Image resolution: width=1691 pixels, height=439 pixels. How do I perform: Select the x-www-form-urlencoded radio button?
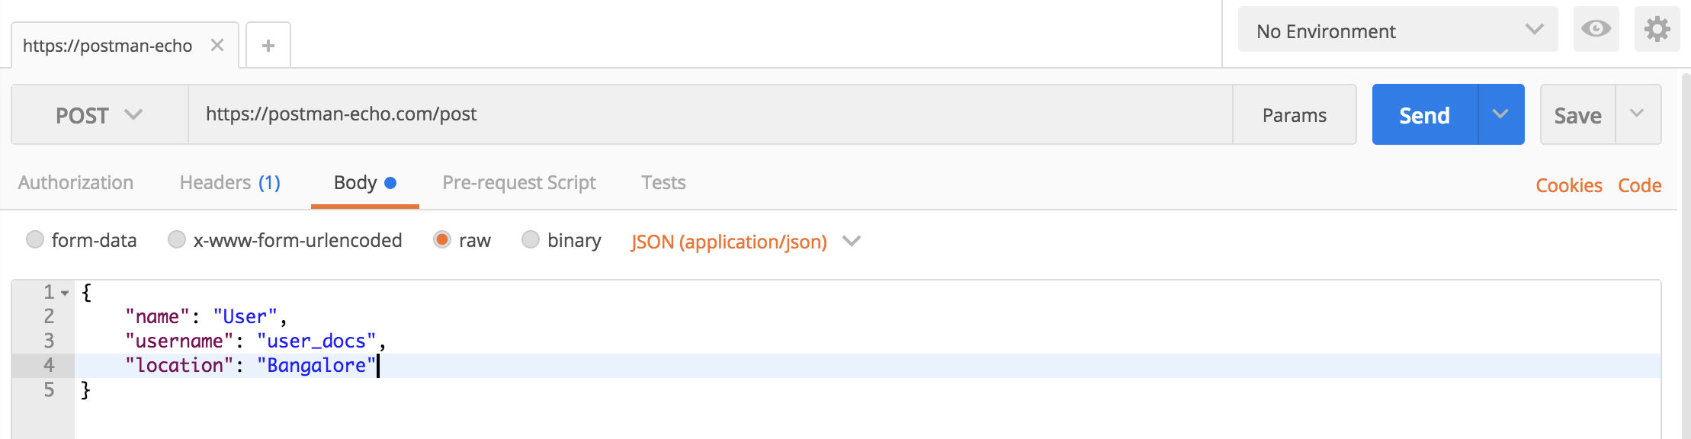(x=177, y=239)
